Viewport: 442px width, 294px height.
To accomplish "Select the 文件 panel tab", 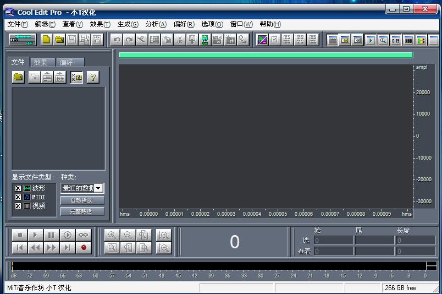I will tap(18, 62).
